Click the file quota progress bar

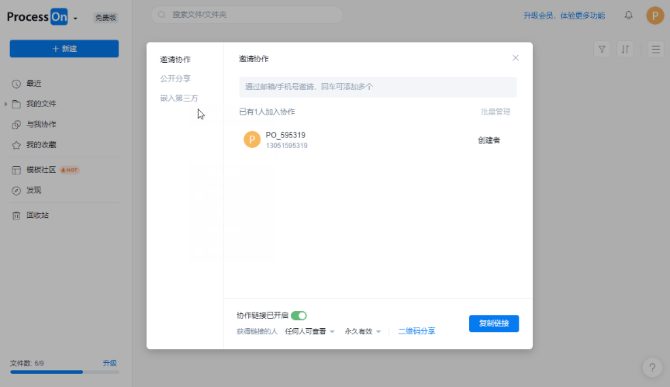click(x=64, y=372)
